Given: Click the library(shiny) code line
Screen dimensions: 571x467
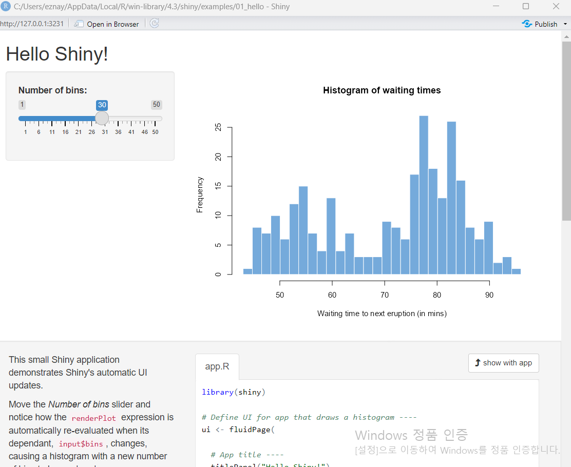Looking at the screenshot, I should point(234,392).
